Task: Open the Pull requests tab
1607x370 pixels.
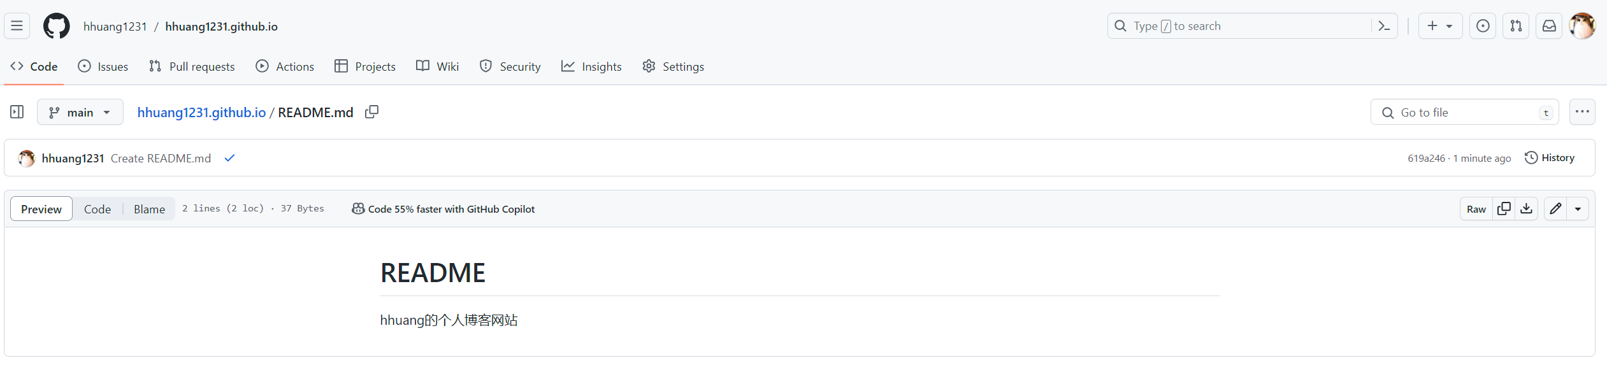Action: point(192,66)
